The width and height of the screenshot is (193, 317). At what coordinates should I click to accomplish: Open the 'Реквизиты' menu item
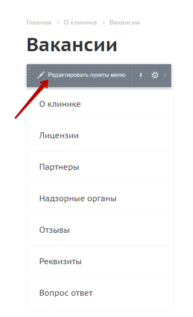pos(100,262)
